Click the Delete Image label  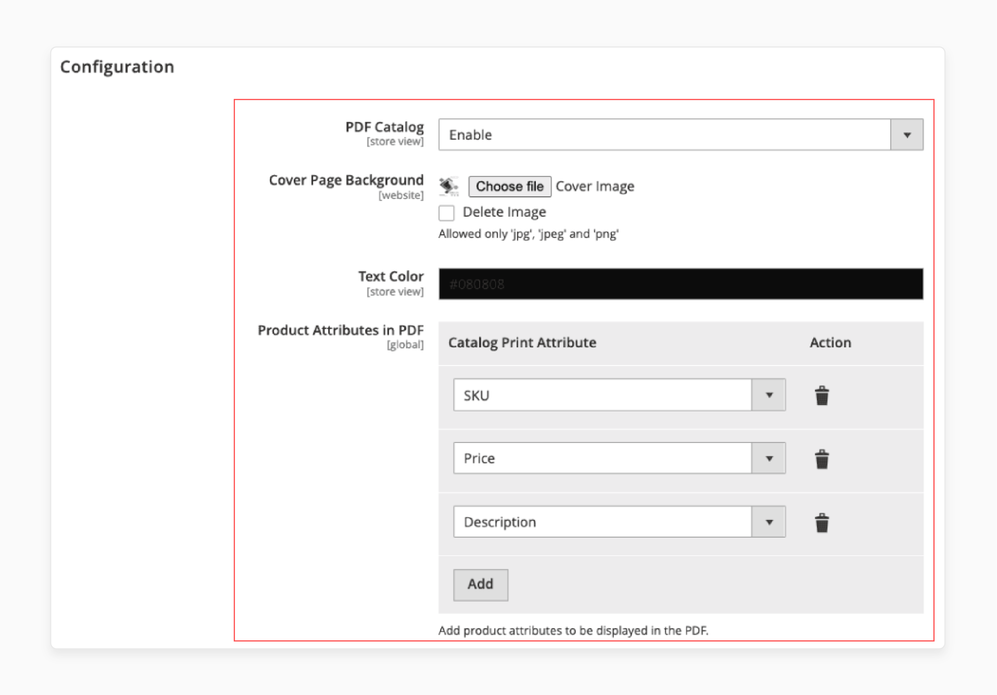point(504,212)
